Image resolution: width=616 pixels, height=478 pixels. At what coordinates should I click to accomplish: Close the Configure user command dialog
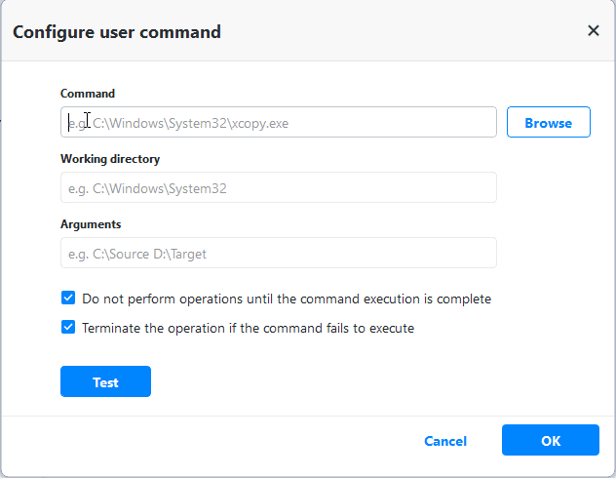(x=593, y=31)
